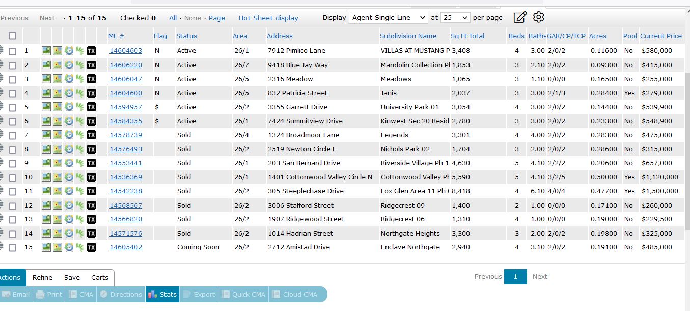
Task: Open green swoosh icon for listing 14571576
Action: point(80,234)
